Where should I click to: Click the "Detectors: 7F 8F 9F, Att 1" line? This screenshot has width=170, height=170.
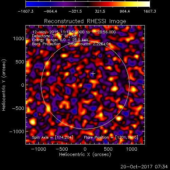coord(56,36)
